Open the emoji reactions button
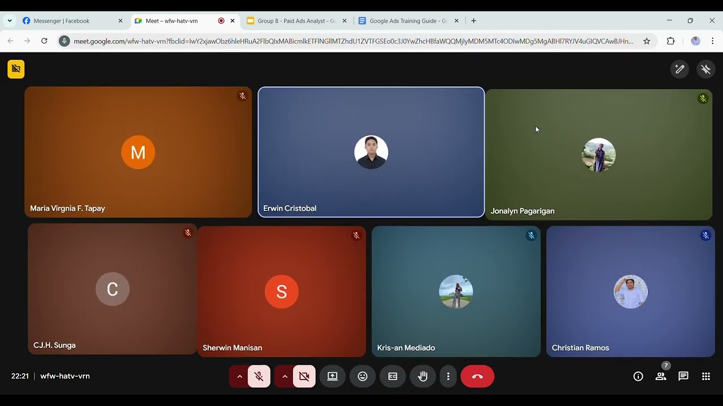723x406 pixels. (363, 376)
